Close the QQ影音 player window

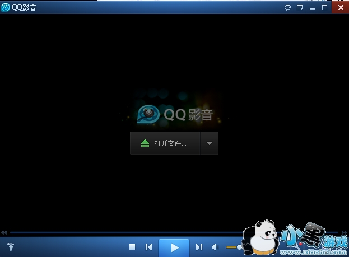tap(341, 8)
